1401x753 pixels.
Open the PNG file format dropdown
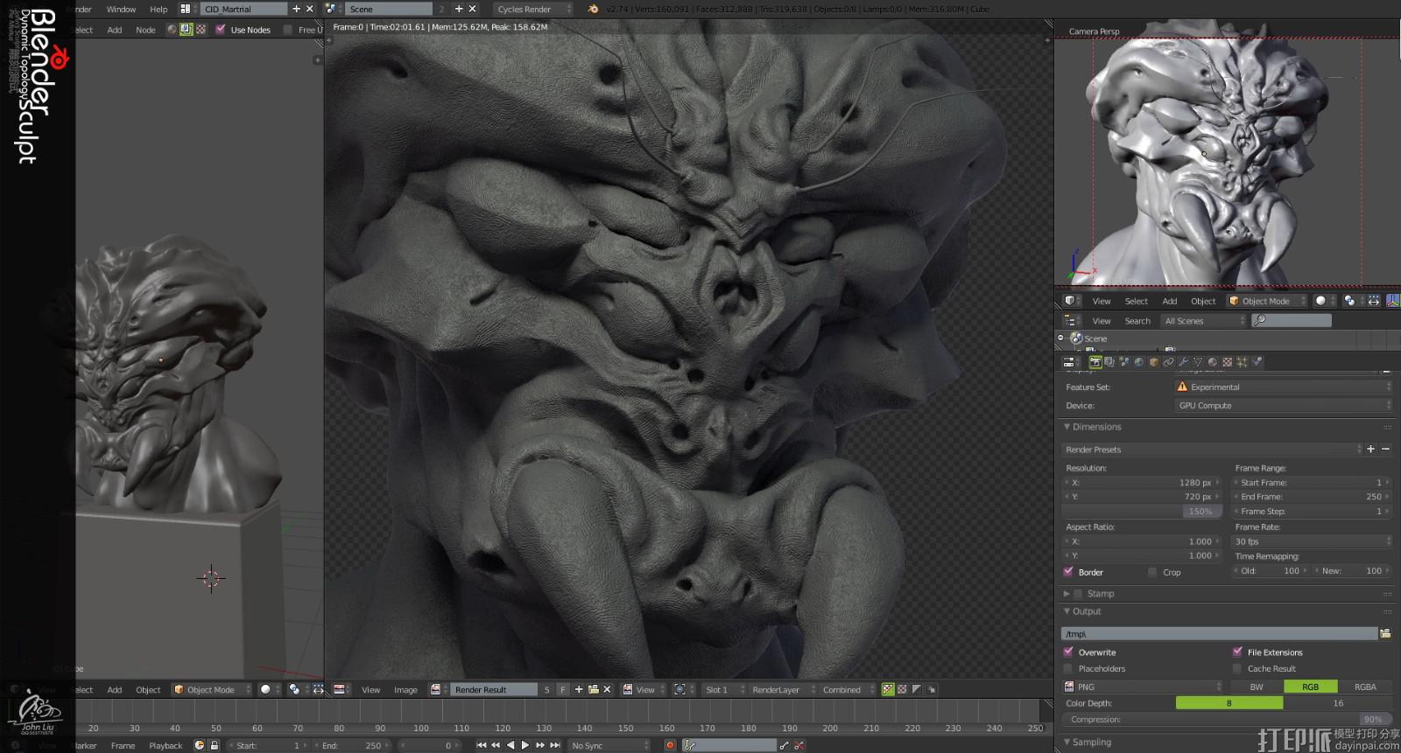[1142, 687]
